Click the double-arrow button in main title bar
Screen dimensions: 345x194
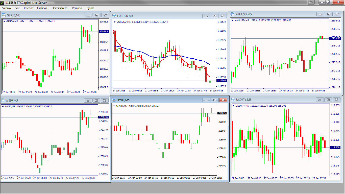click(x=311, y=2)
